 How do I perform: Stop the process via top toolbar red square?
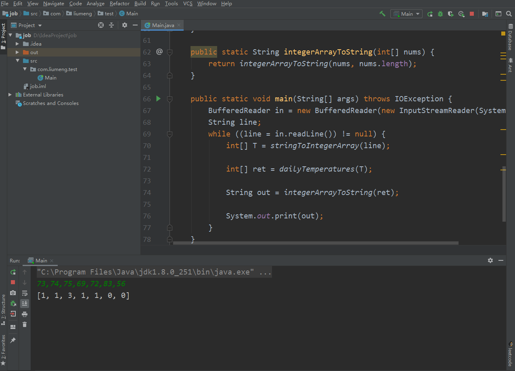(472, 14)
